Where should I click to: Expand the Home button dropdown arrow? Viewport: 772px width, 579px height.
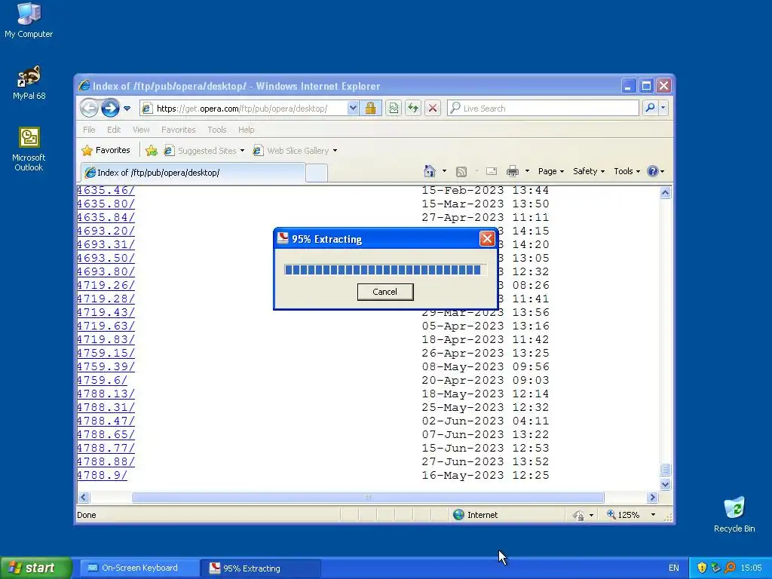[444, 171]
